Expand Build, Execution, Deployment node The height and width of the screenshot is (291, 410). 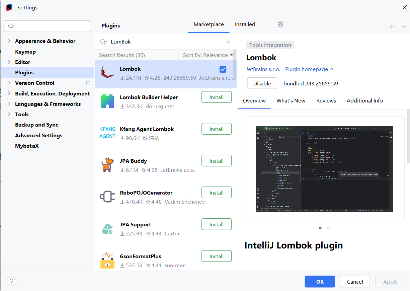click(9, 93)
